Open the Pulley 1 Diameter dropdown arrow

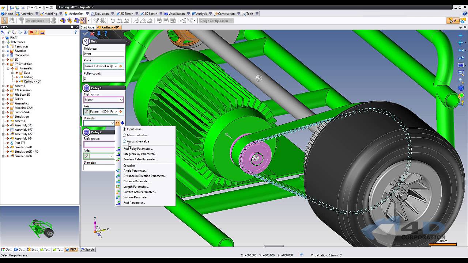pyautogui.click(x=112, y=123)
